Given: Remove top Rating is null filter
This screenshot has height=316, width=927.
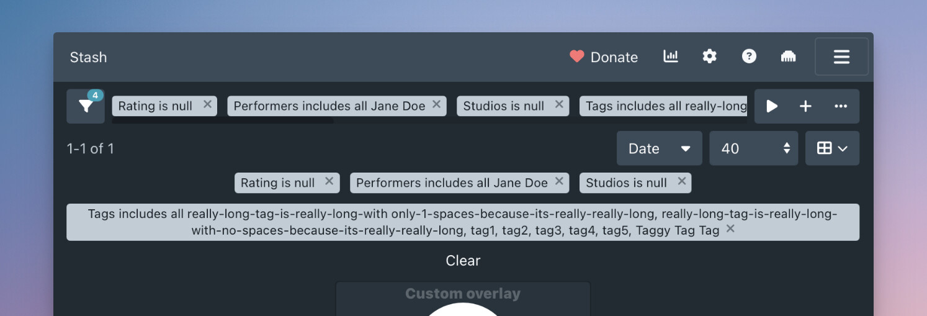Looking at the screenshot, I should [x=208, y=104].
